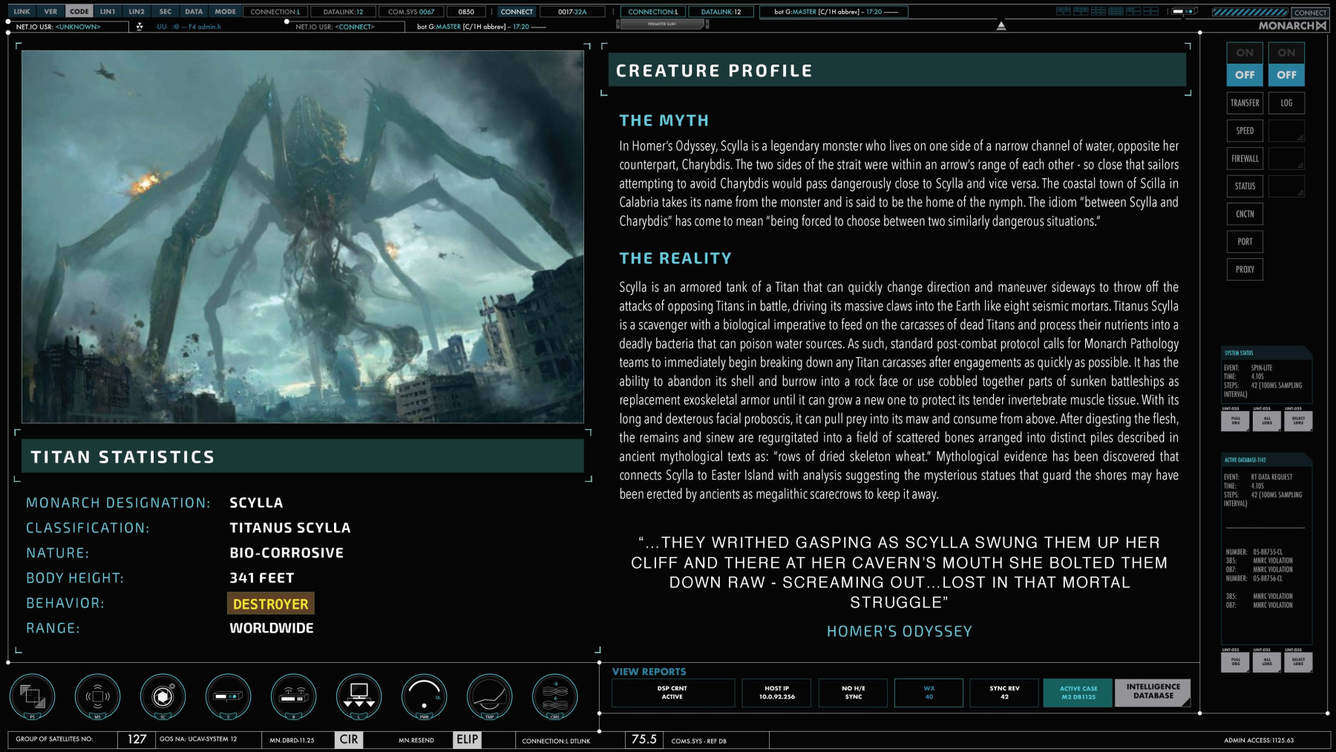1336x752 pixels.
Task: Click the TRANSFER button
Action: pos(1245,103)
